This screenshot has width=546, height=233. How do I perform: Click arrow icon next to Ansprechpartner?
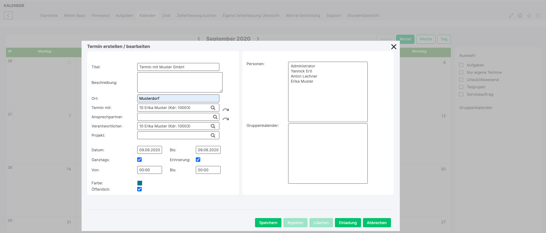click(x=226, y=119)
